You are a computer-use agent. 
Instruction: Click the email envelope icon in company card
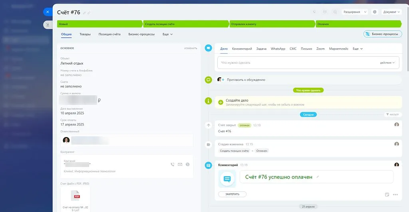click(x=180, y=164)
